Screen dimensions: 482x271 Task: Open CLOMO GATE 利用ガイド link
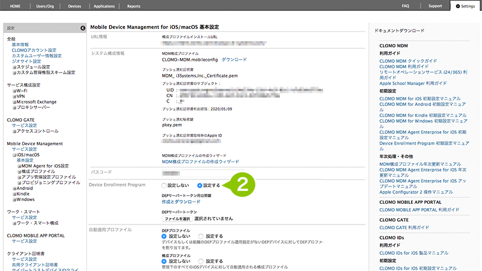pos(404,228)
